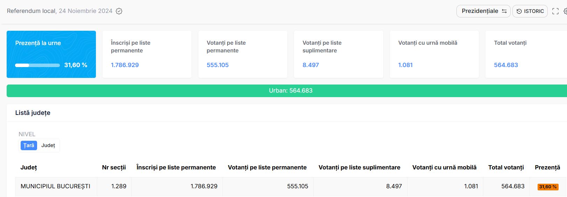Click the Prezență column header
The image size is (567, 197).
[547, 167]
